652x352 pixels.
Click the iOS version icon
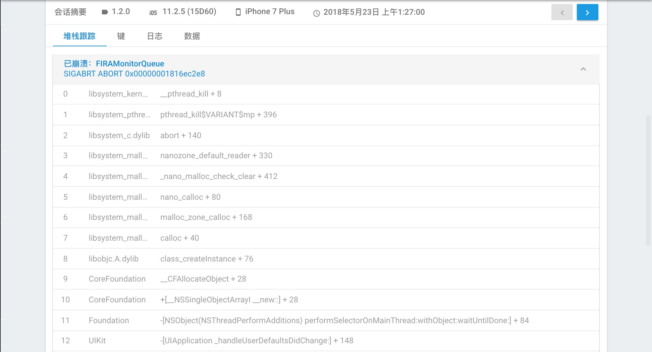pos(153,13)
